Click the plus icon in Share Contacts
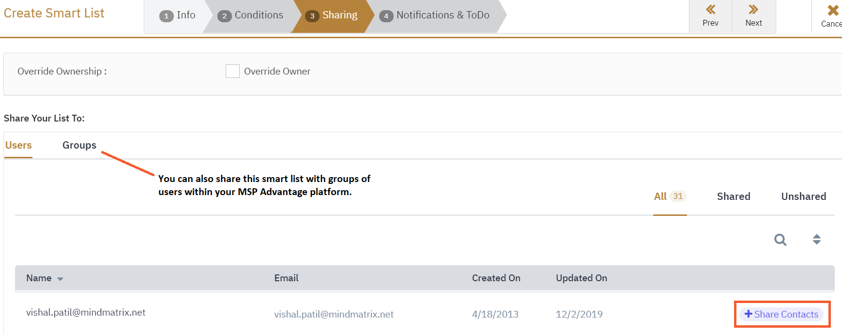This screenshot has width=842, height=334. [x=748, y=314]
